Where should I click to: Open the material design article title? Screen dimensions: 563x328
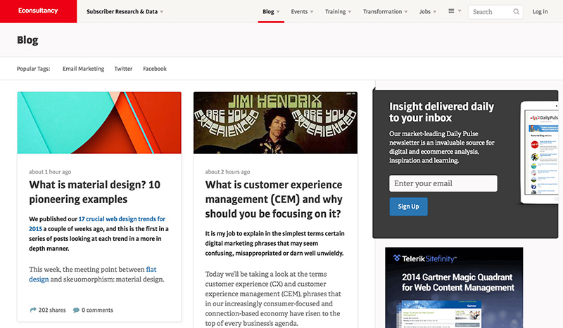click(95, 192)
